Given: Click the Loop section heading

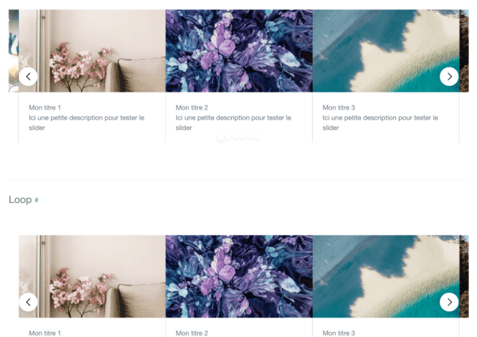Looking at the screenshot, I should pos(20,200).
